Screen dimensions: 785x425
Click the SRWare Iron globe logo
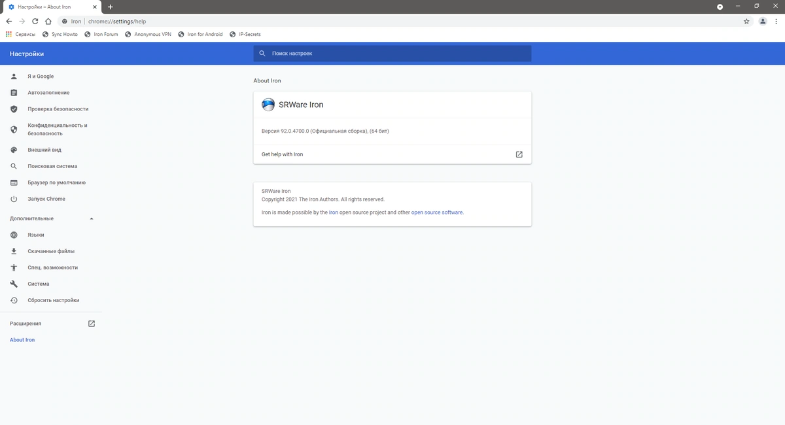coord(268,105)
